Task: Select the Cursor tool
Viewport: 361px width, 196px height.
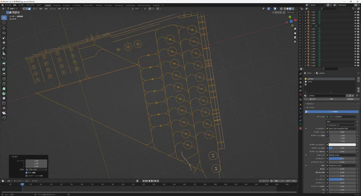Action: coord(4,23)
